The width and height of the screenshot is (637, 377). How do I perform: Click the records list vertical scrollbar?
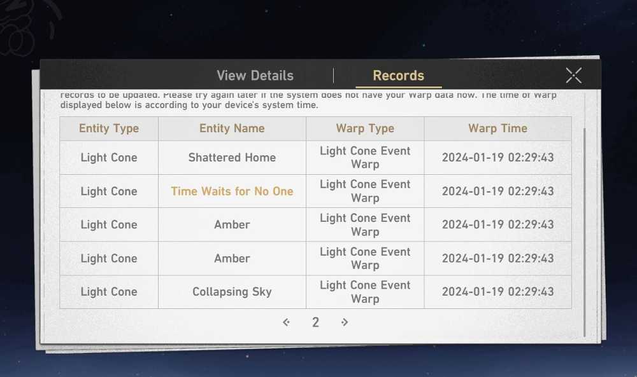(584, 232)
